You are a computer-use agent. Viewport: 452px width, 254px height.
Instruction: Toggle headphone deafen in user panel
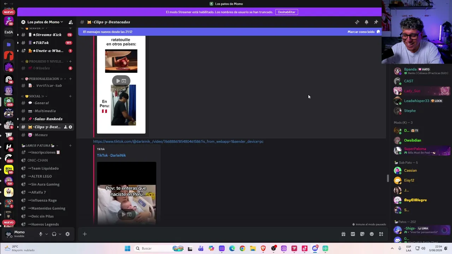[x=54, y=234]
